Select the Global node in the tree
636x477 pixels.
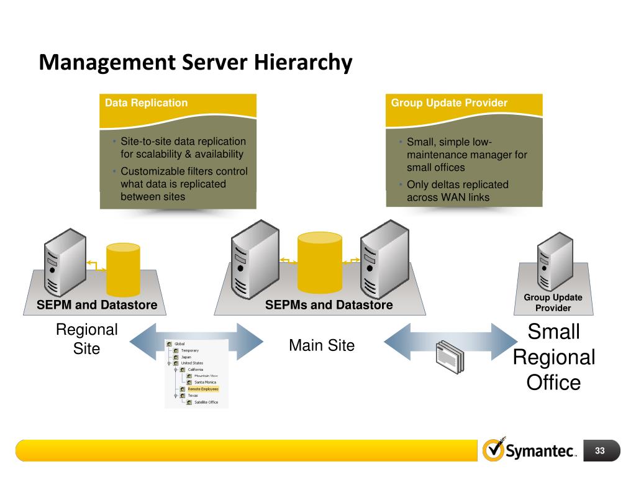pyautogui.click(x=175, y=344)
